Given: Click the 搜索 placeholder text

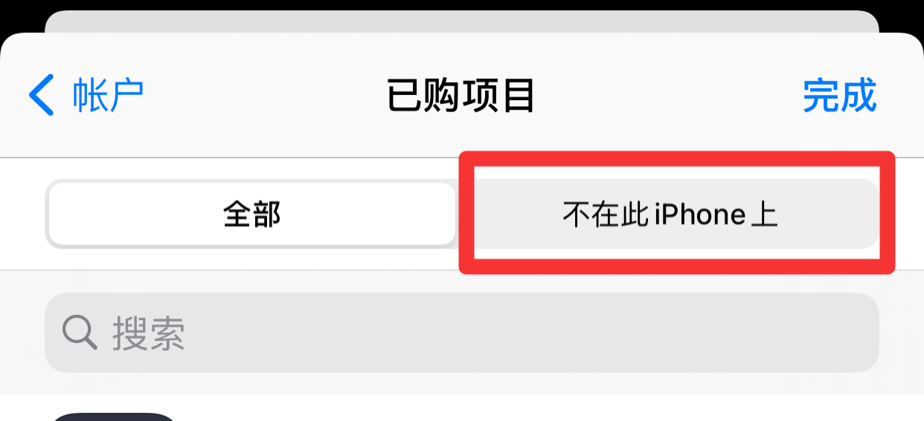Looking at the screenshot, I should 149,333.
